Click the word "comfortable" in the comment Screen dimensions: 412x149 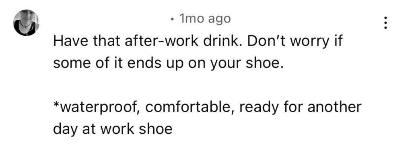188,107
